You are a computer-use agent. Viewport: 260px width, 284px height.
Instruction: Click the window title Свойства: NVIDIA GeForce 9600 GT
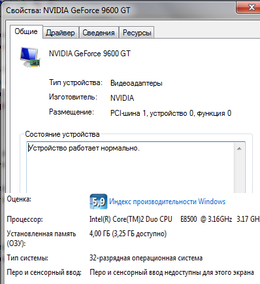pos(68,10)
